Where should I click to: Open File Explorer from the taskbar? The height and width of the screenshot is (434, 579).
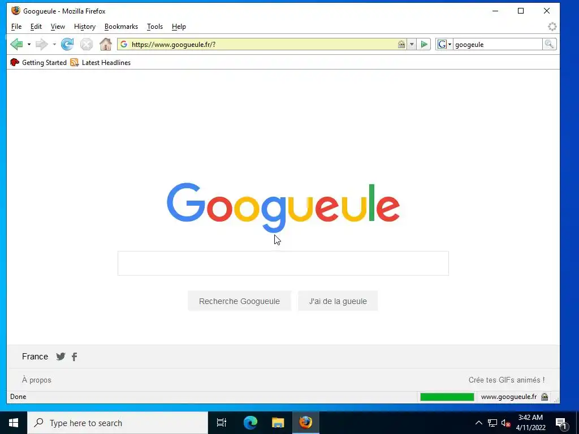(x=278, y=423)
